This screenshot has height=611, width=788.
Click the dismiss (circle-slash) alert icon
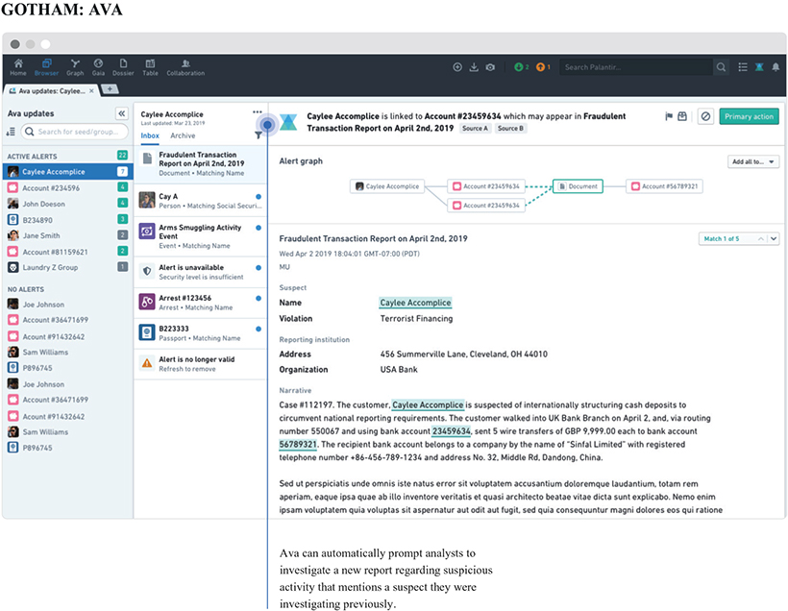pyautogui.click(x=706, y=116)
